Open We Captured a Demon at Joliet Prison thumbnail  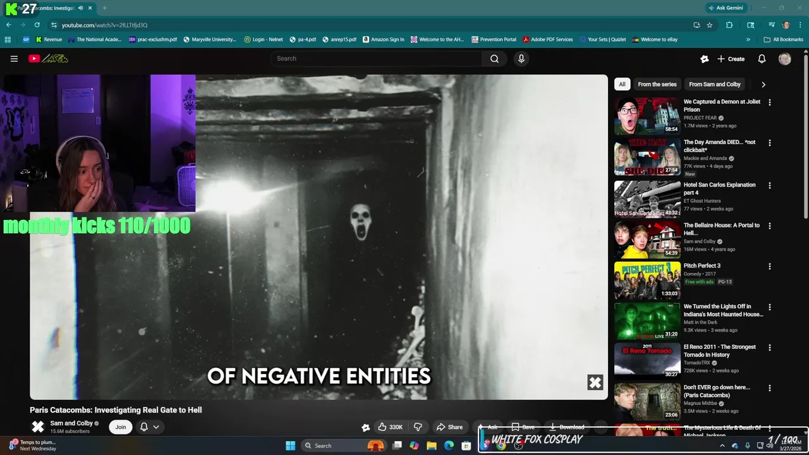tap(647, 116)
